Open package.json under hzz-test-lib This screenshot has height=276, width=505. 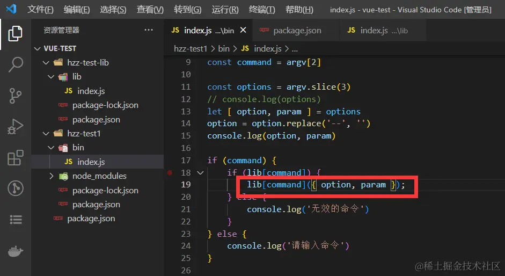click(x=97, y=120)
